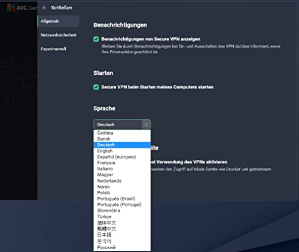
Task: Click the dimmed Twitter bird icon
Action: (28, 81)
